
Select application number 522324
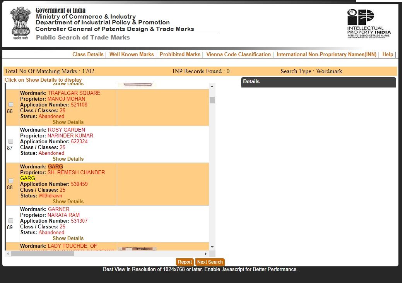click(x=79, y=141)
